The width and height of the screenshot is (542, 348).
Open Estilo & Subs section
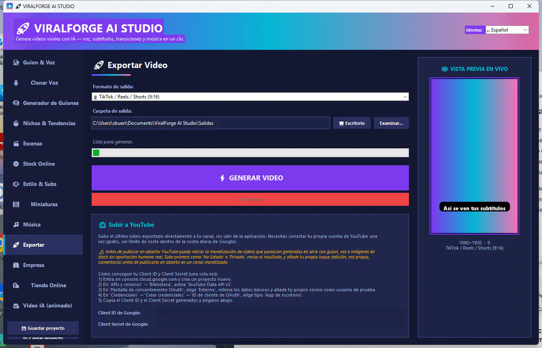(x=43, y=184)
